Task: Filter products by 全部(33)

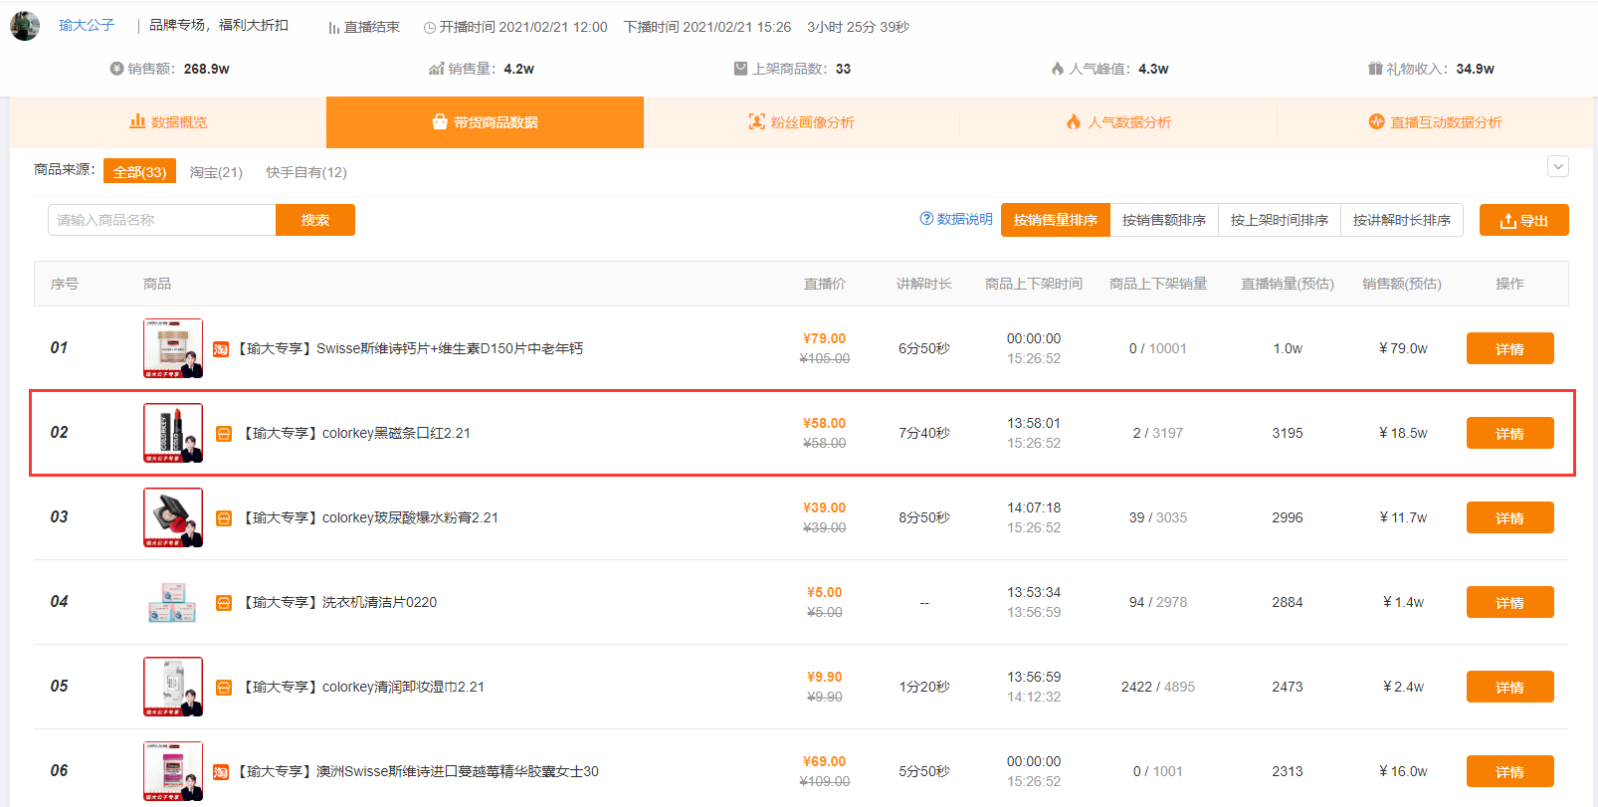Action: 139,172
